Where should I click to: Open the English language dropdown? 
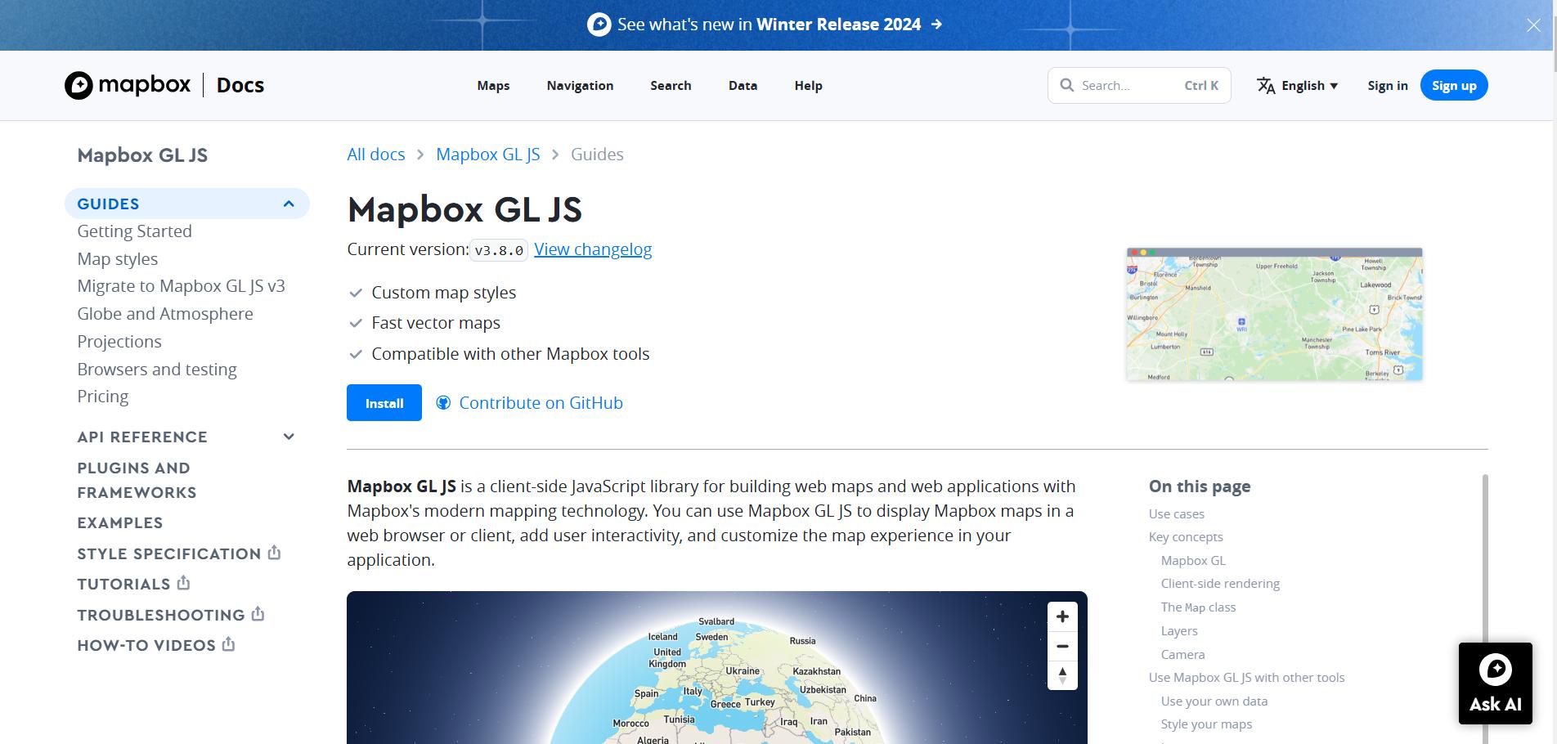point(1298,85)
